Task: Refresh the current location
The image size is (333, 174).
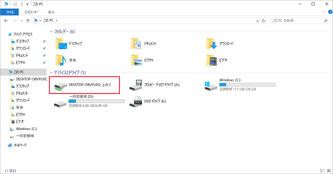Action: (263, 21)
